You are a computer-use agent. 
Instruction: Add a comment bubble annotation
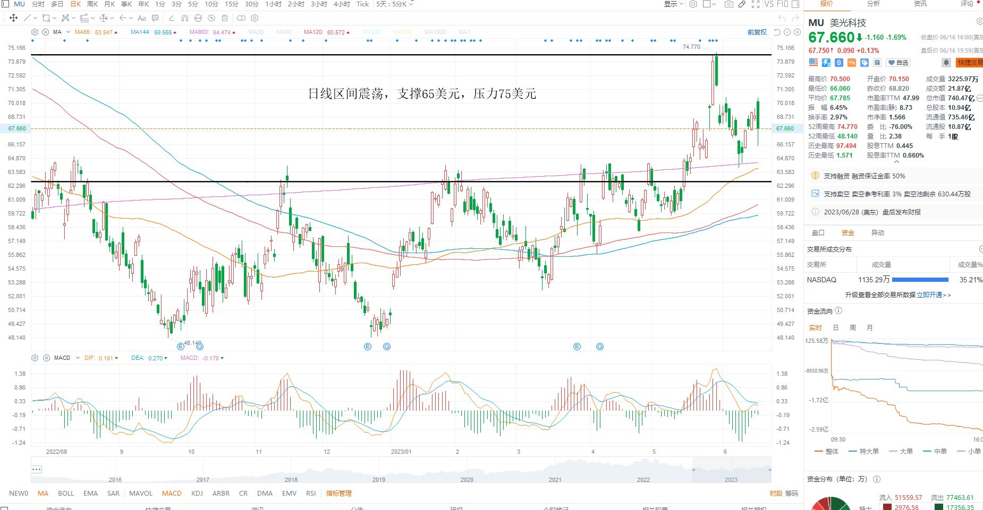155,18
